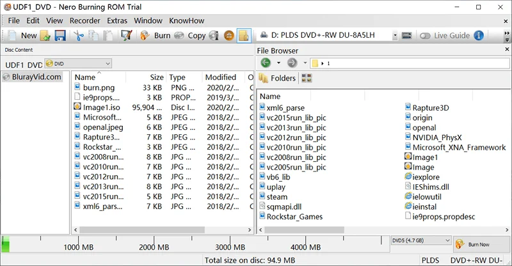Screen dimensions: 512x266
Task: Click the New compilation button
Action: click(x=22, y=36)
